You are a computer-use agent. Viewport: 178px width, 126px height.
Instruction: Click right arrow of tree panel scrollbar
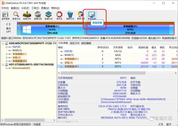[54, 120]
